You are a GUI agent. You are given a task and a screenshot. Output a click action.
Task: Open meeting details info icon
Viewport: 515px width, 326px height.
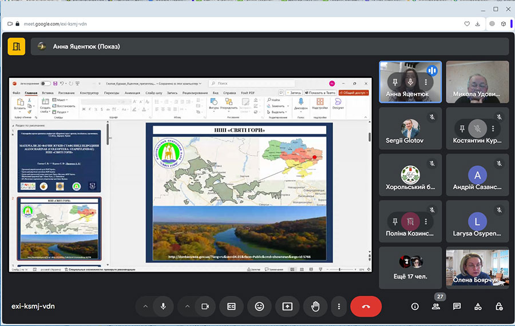pyautogui.click(x=415, y=307)
